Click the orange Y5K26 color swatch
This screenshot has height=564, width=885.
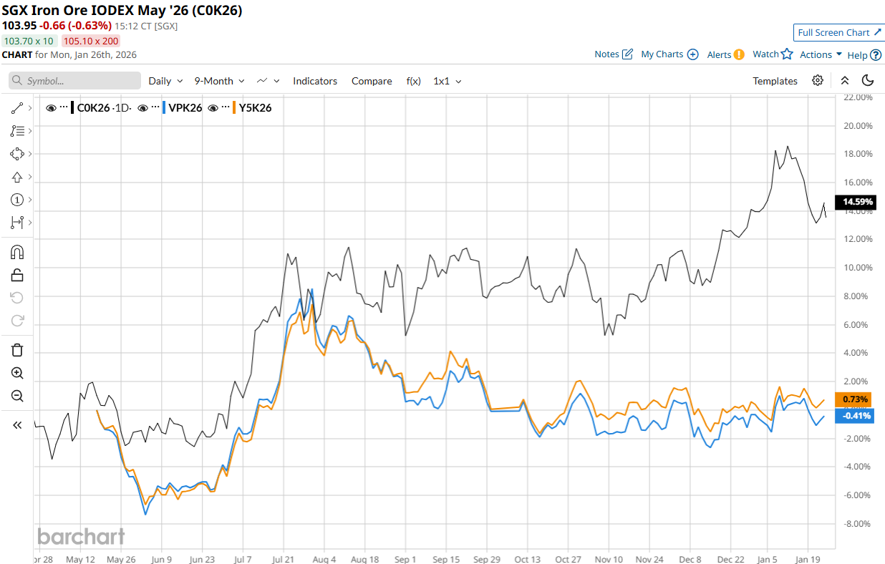click(235, 108)
